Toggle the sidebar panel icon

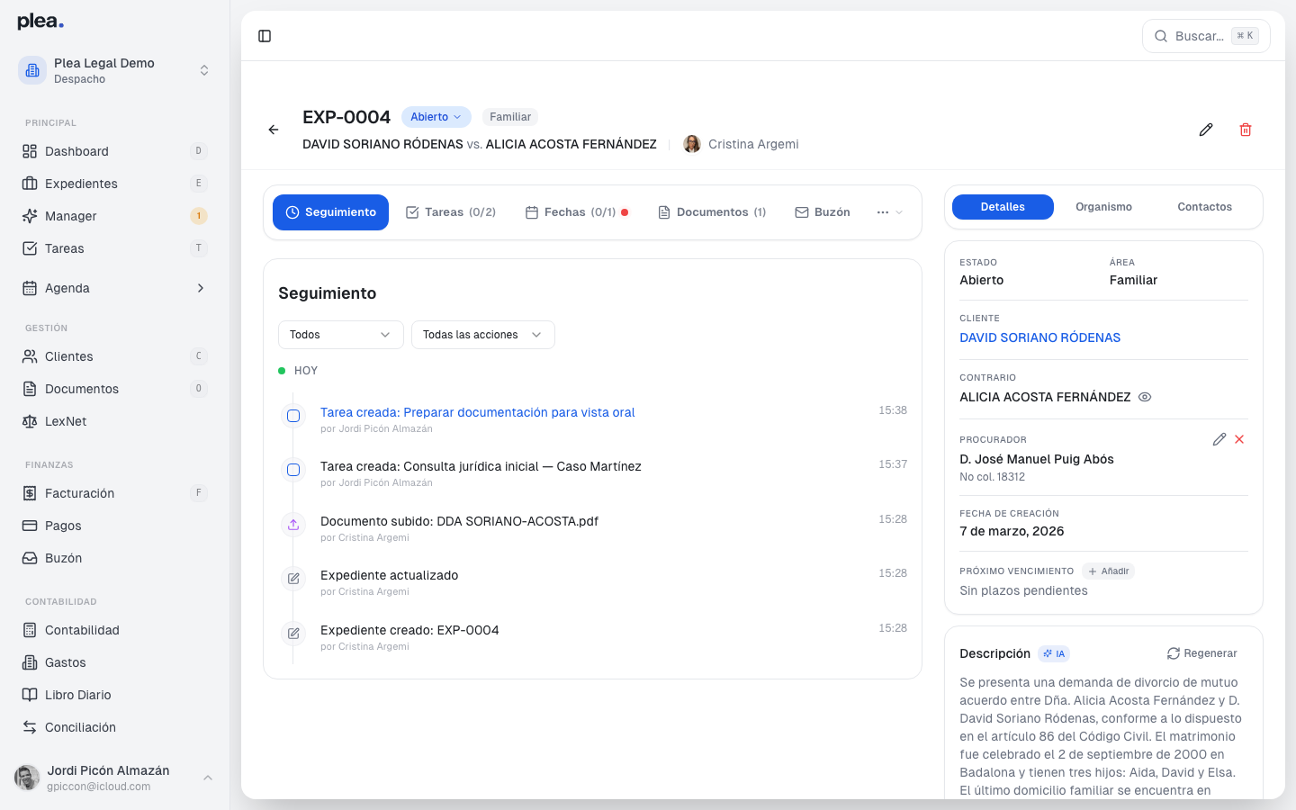(265, 36)
